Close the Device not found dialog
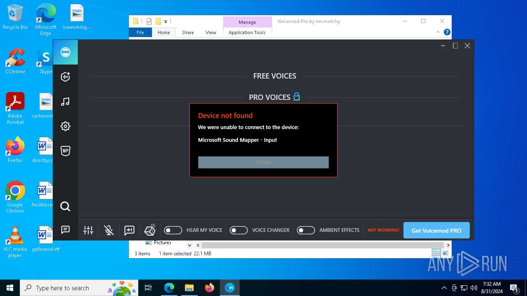 [263, 162]
